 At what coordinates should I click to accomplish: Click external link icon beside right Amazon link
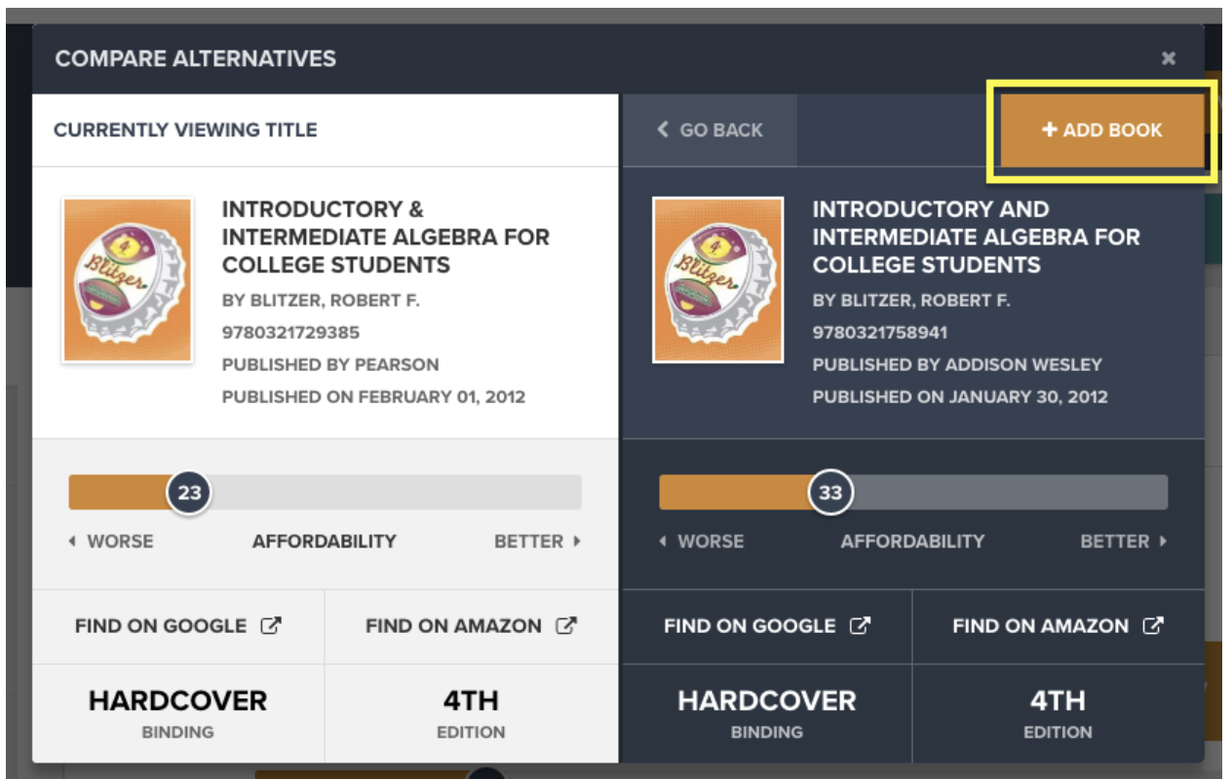point(1154,626)
